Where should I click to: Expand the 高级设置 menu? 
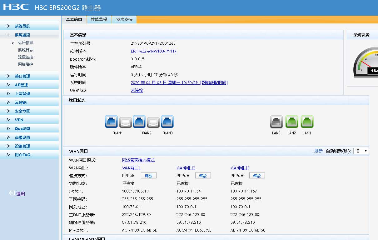[29, 137]
